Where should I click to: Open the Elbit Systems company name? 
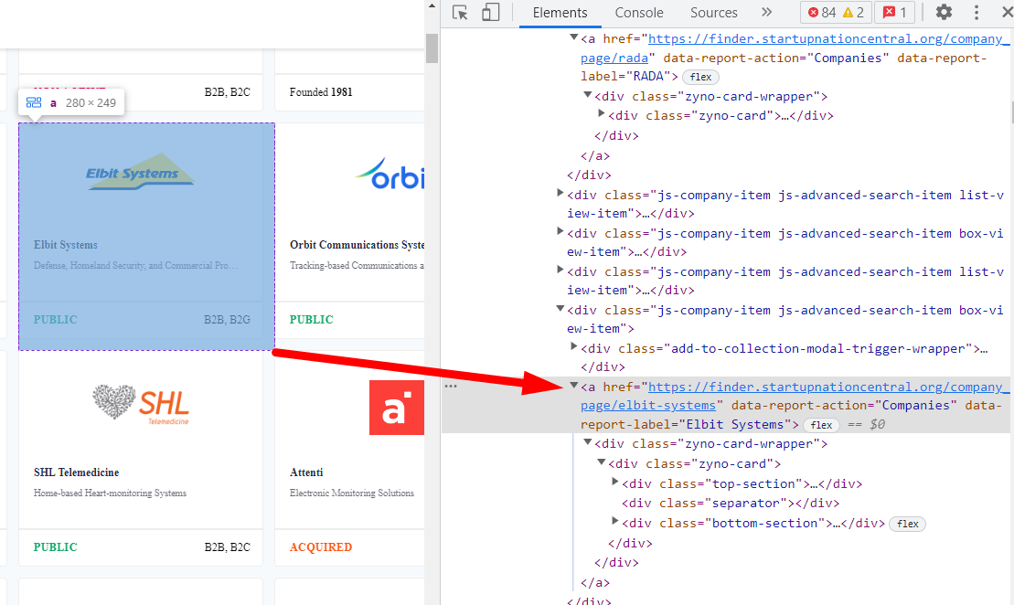pyautogui.click(x=66, y=245)
